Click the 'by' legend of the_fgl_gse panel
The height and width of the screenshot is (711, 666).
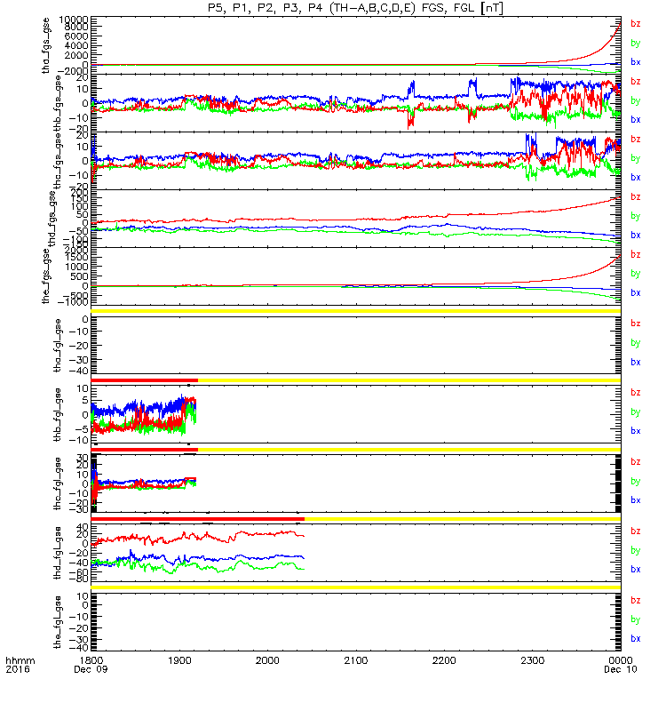(636, 619)
